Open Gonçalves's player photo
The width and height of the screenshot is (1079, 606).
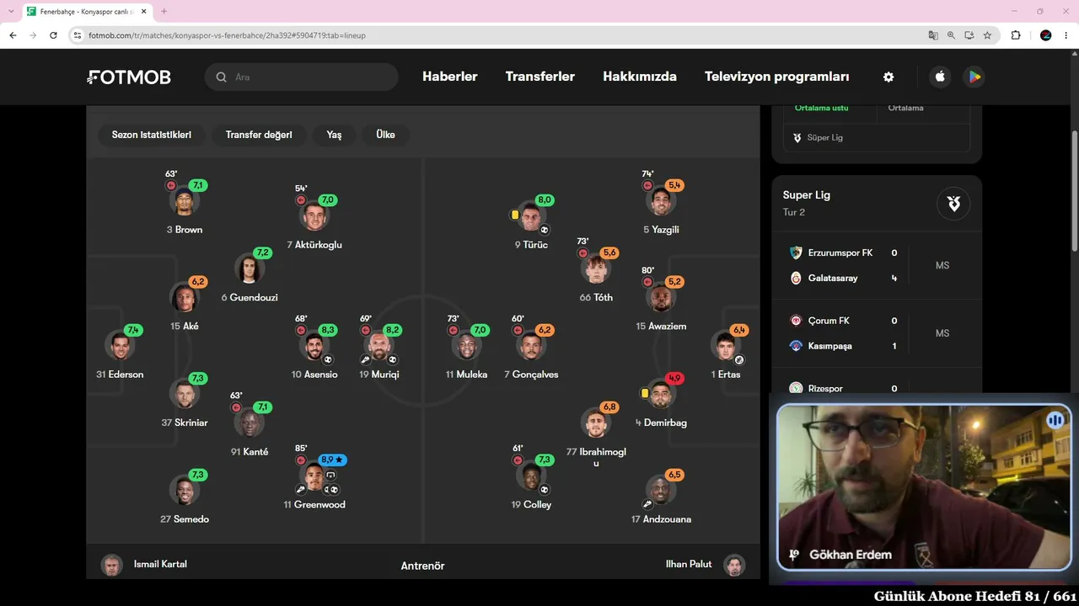[x=531, y=347]
